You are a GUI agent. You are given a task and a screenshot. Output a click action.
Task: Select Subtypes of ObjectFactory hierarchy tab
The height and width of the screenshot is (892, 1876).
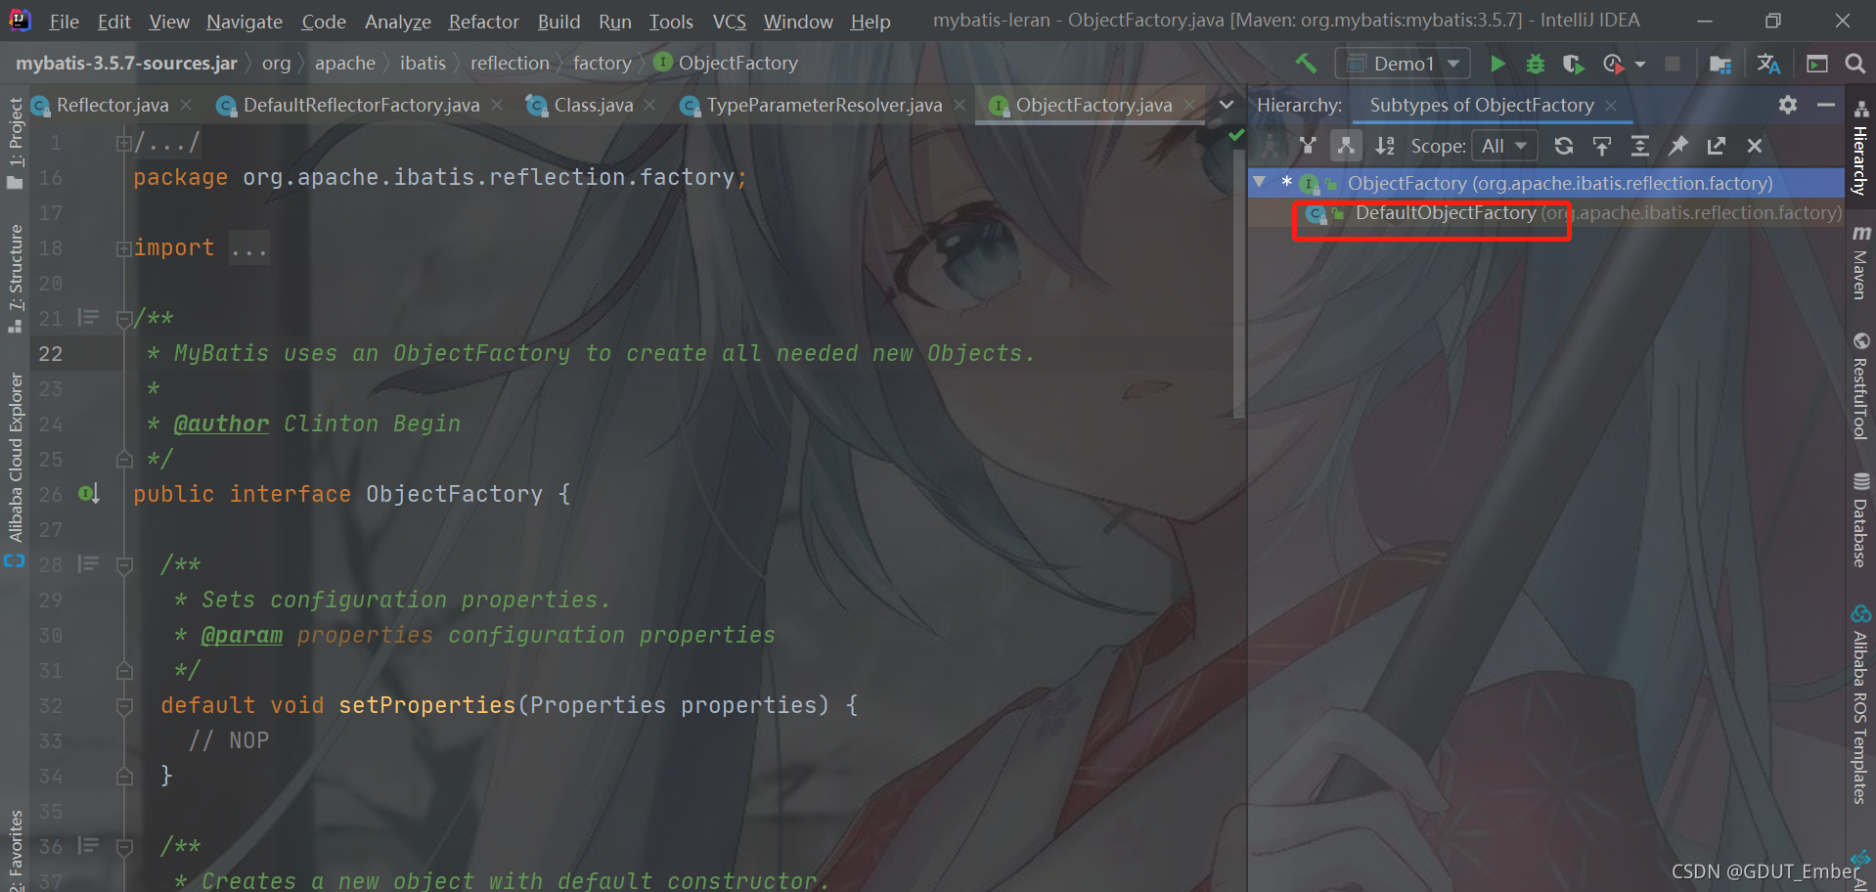1482,105
